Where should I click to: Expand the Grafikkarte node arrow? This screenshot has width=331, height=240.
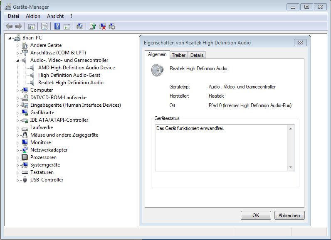(17, 113)
